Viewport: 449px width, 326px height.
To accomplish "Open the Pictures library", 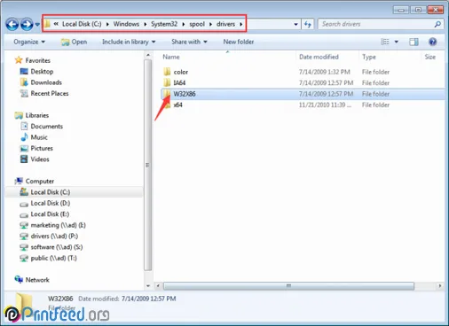I will point(42,148).
